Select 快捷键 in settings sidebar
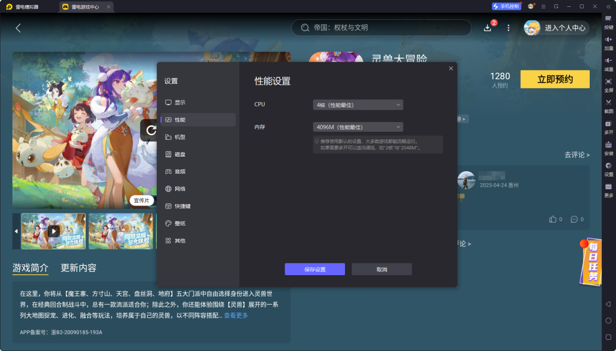Image resolution: width=616 pixels, height=351 pixels. (198, 206)
